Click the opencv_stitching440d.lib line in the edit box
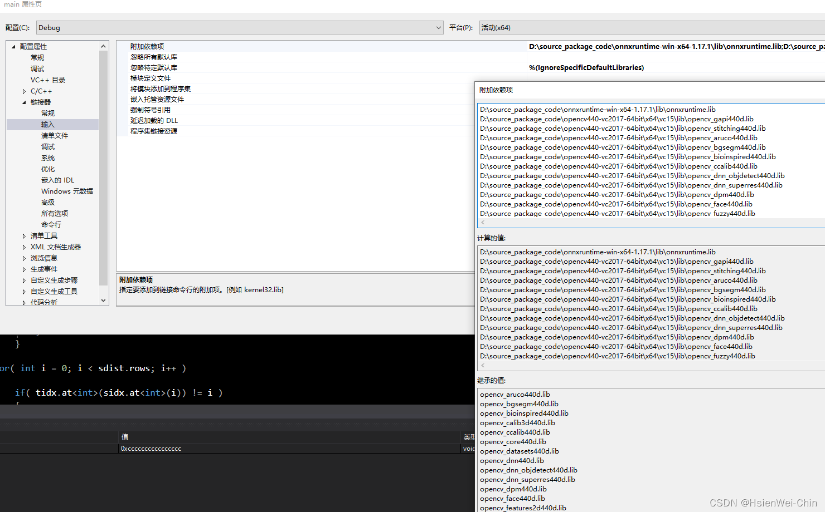825x512 pixels. click(x=623, y=129)
